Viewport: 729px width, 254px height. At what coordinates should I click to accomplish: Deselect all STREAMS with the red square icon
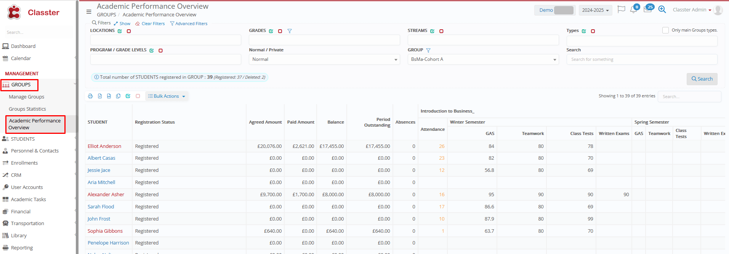(x=441, y=31)
